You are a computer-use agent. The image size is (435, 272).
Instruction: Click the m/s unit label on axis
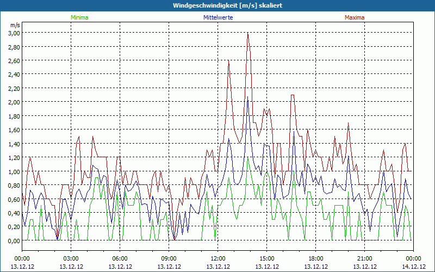click(15, 25)
